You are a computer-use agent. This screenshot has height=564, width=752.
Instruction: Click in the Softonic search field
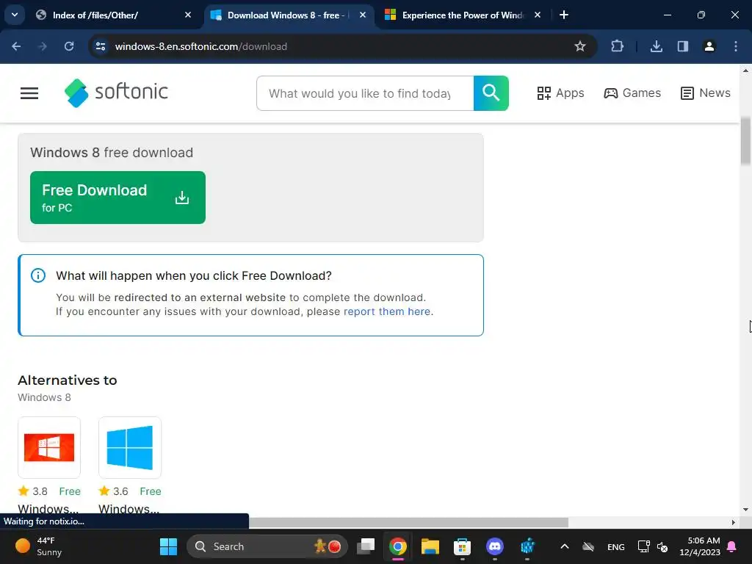pyautogui.click(x=365, y=93)
